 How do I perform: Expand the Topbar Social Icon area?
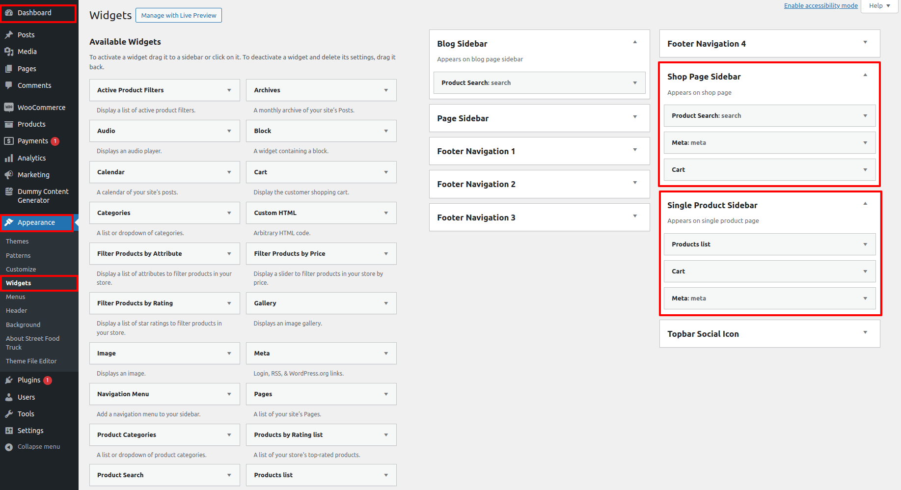865,332
